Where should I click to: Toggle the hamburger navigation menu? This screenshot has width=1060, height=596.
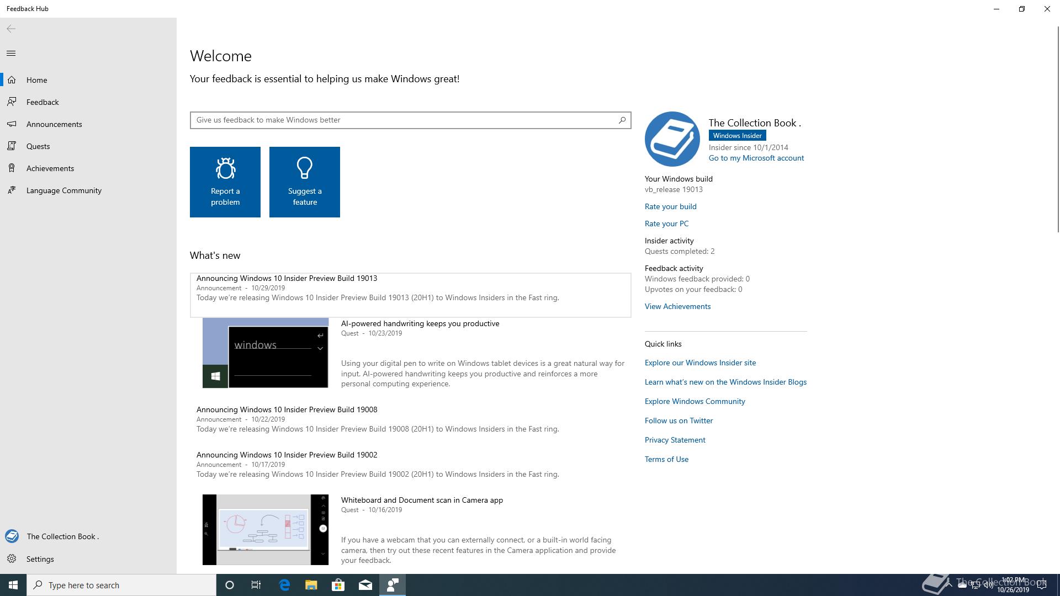point(11,54)
